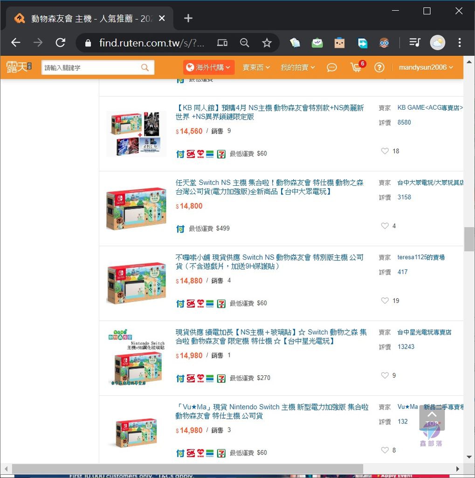Go back to the previous page
The width and height of the screenshot is (475, 478).
(x=15, y=42)
